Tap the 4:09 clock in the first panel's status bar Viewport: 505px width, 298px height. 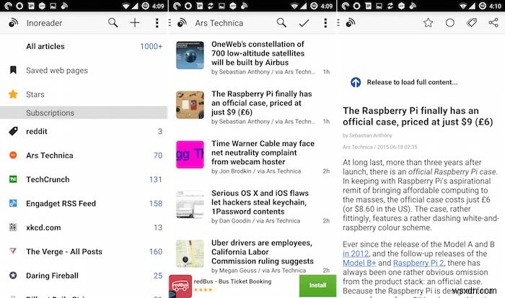(158, 6)
